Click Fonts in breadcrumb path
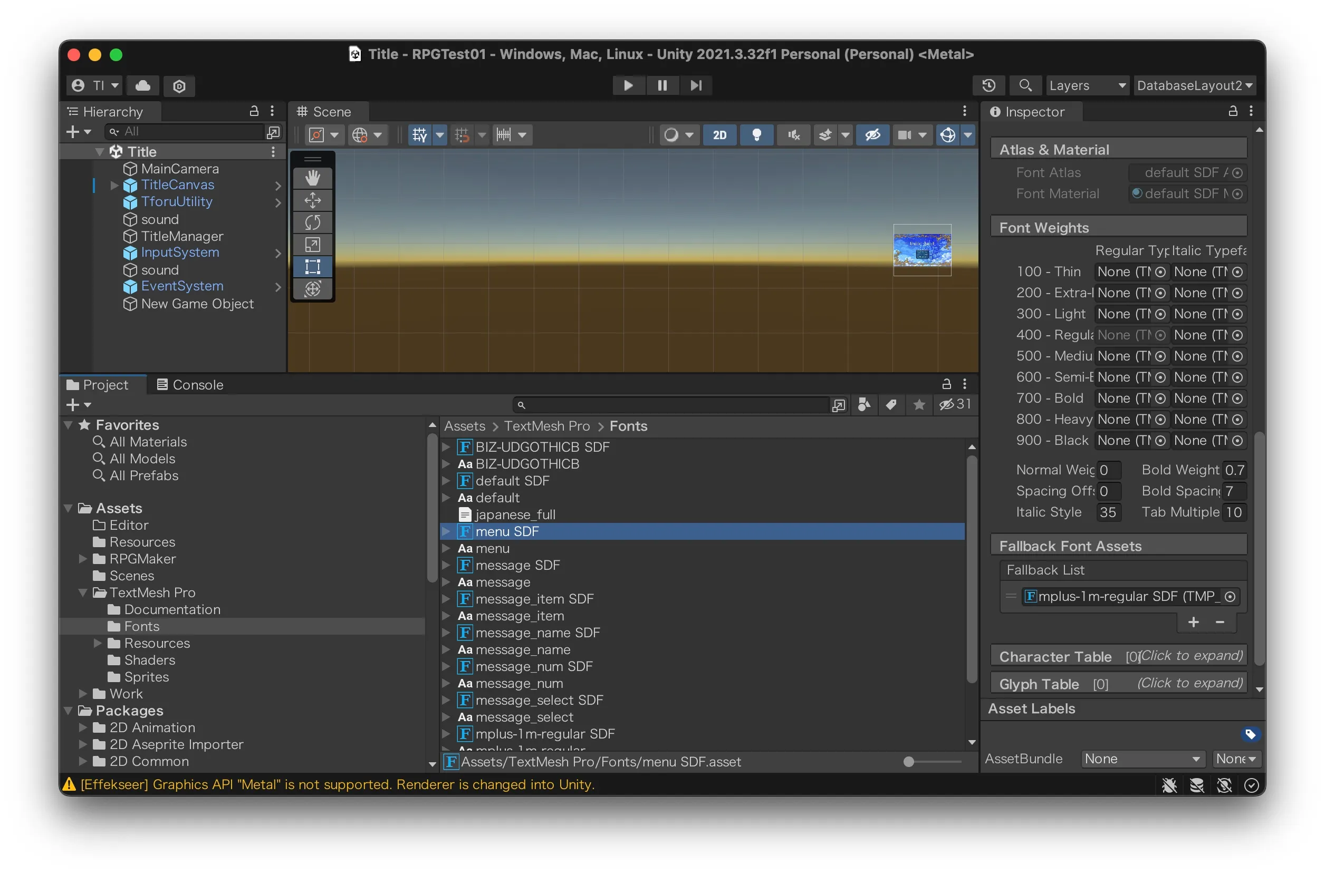Image resolution: width=1325 pixels, height=874 pixels. pyautogui.click(x=628, y=426)
